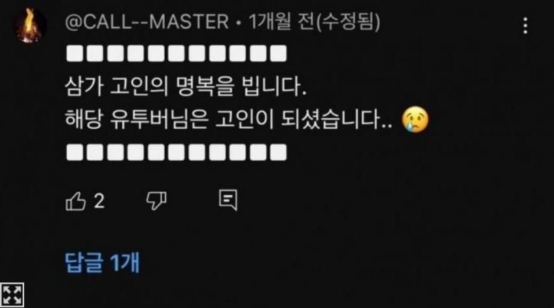The width and height of the screenshot is (554, 308).
Task: Click the last white square in the top row
Action: (279, 54)
